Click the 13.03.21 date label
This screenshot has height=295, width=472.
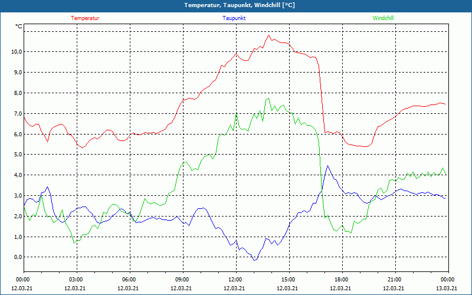[447, 288]
